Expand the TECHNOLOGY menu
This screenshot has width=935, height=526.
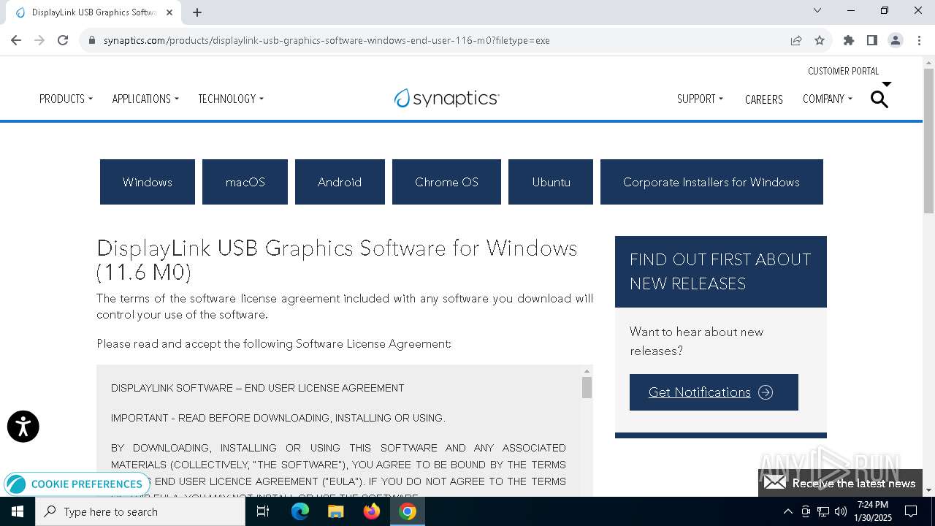(x=231, y=99)
